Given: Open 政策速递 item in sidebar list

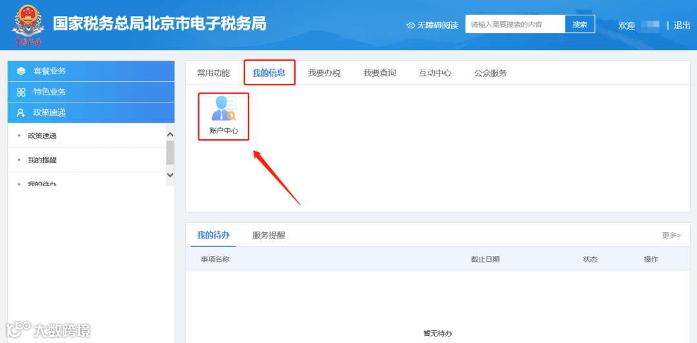Looking at the screenshot, I should click(42, 136).
